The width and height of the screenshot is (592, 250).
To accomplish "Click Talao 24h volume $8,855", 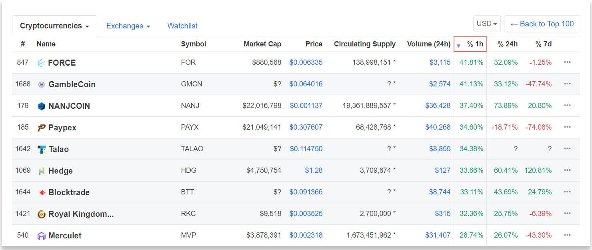I will coord(440,149).
